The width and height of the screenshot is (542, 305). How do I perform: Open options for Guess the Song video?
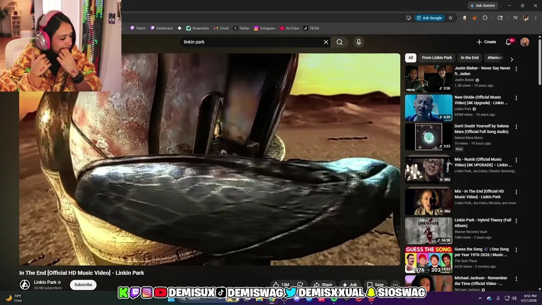tap(516, 250)
